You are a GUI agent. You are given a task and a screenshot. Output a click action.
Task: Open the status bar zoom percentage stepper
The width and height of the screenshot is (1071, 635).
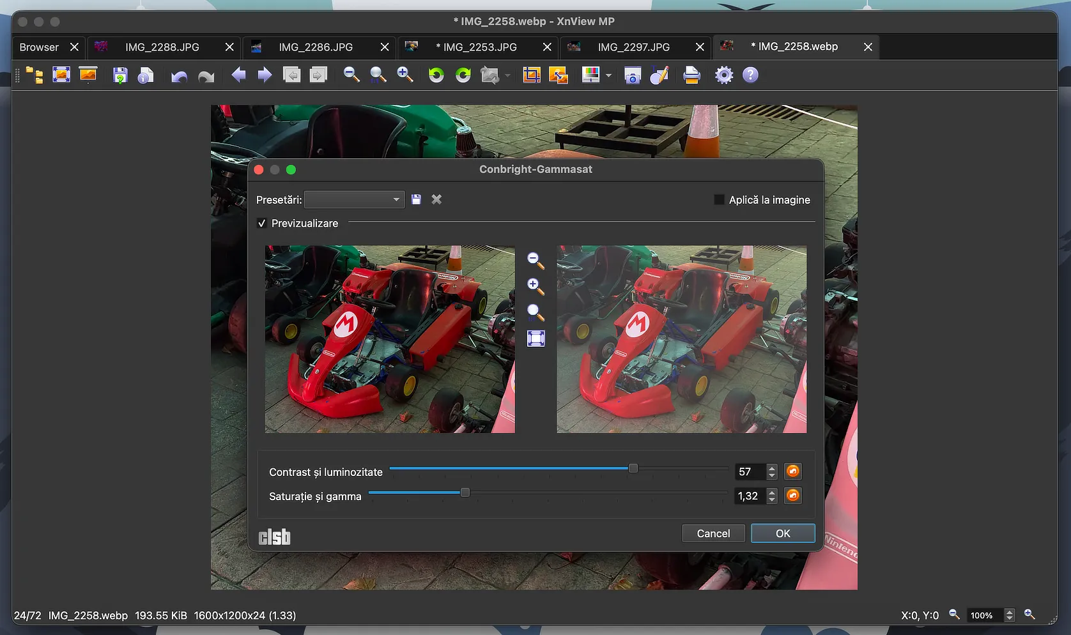pos(1010,615)
